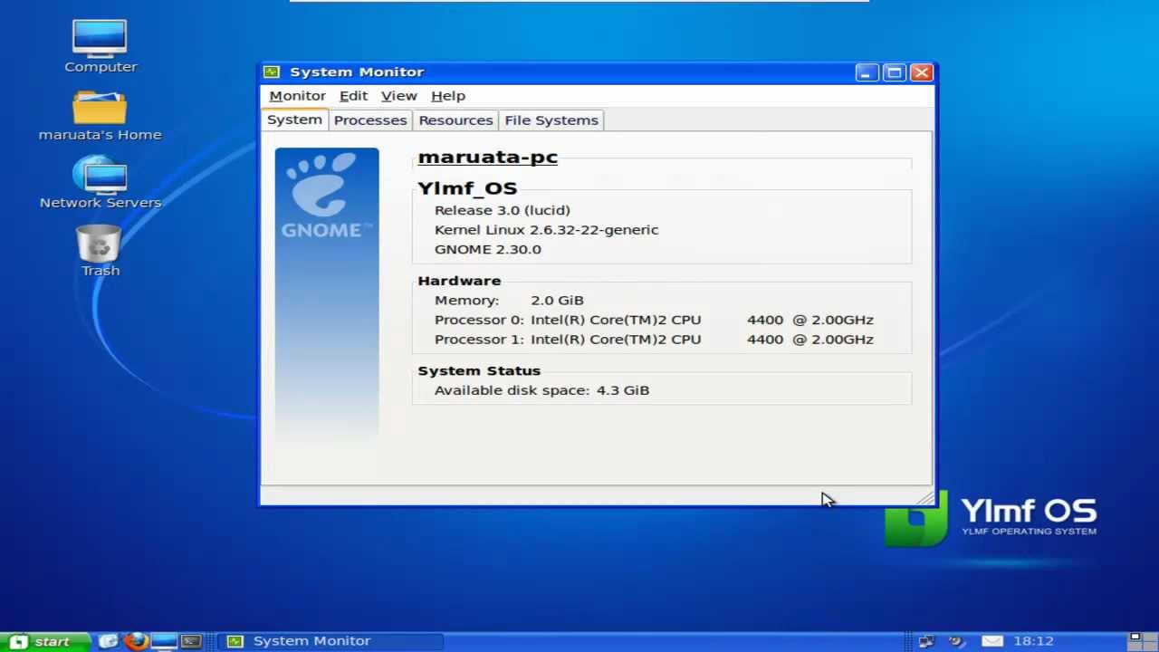
Task: Click the Release 3.0 (lucid) line
Action: pyautogui.click(x=503, y=210)
